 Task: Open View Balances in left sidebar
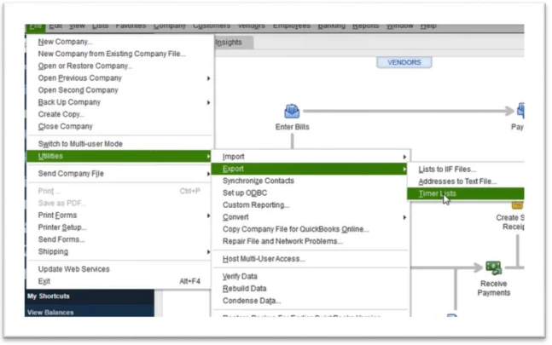(x=50, y=313)
